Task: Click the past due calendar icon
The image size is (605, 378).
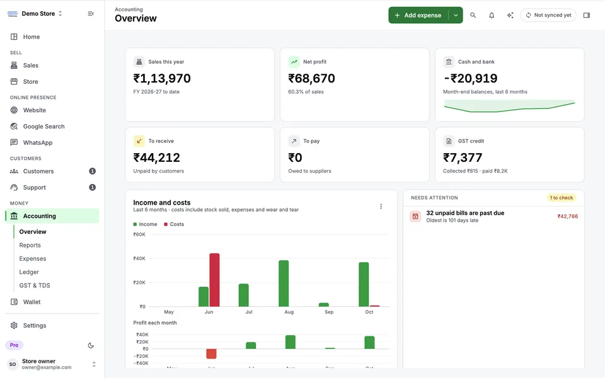Action: tap(415, 216)
